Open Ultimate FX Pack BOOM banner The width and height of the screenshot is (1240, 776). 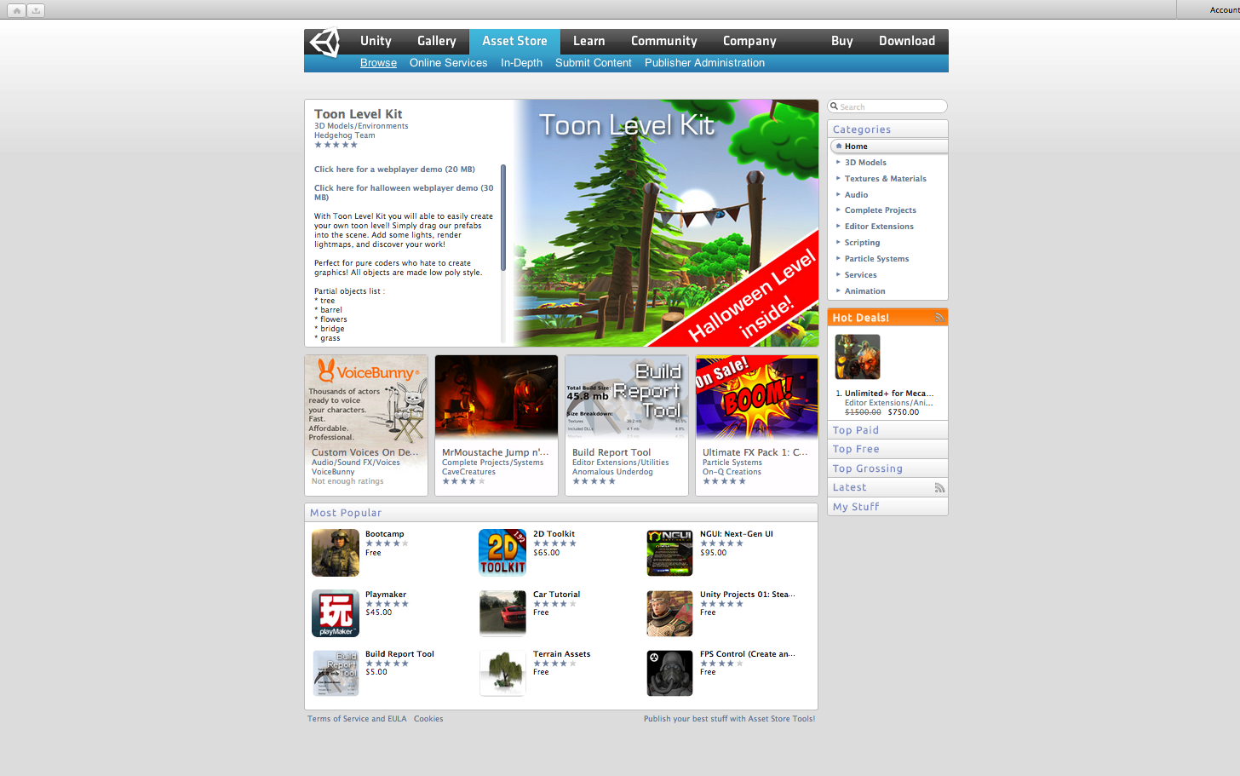757,398
